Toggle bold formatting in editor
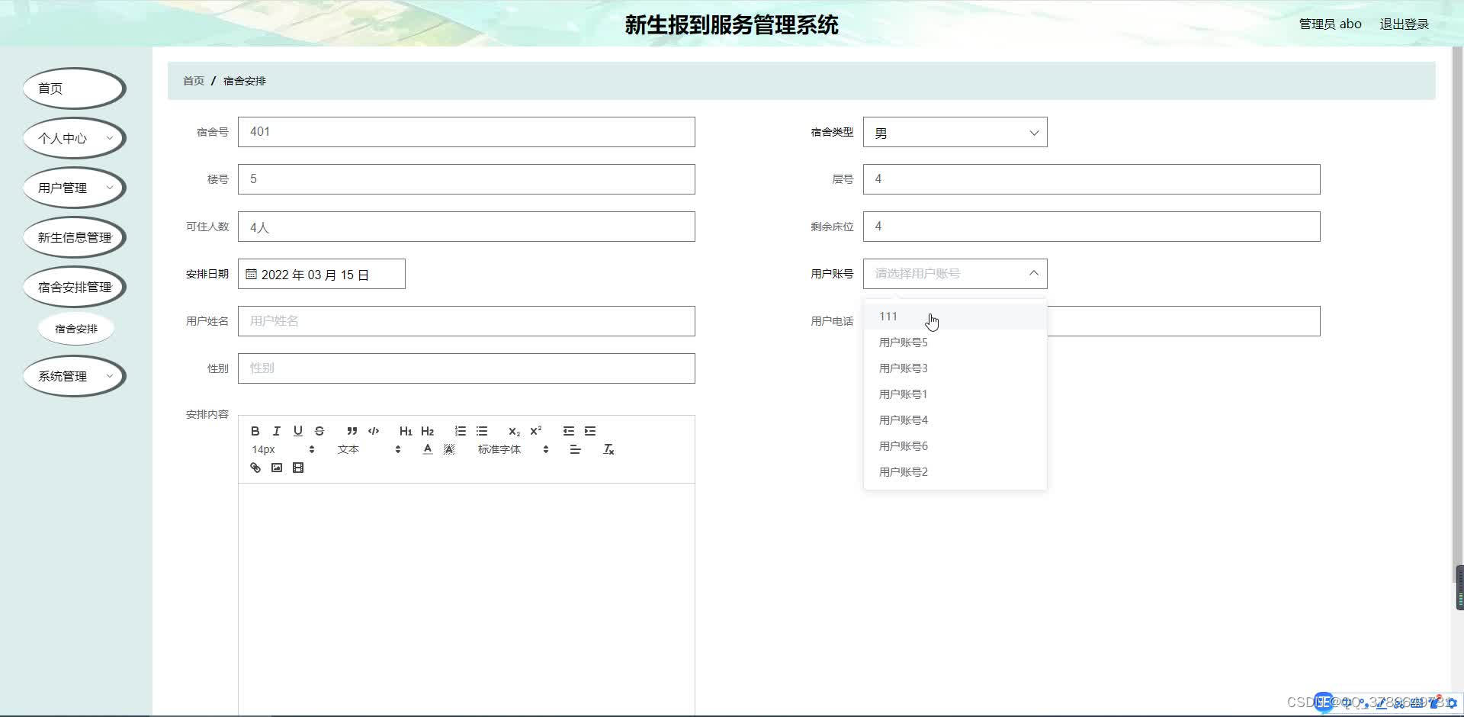 click(255, 431)
